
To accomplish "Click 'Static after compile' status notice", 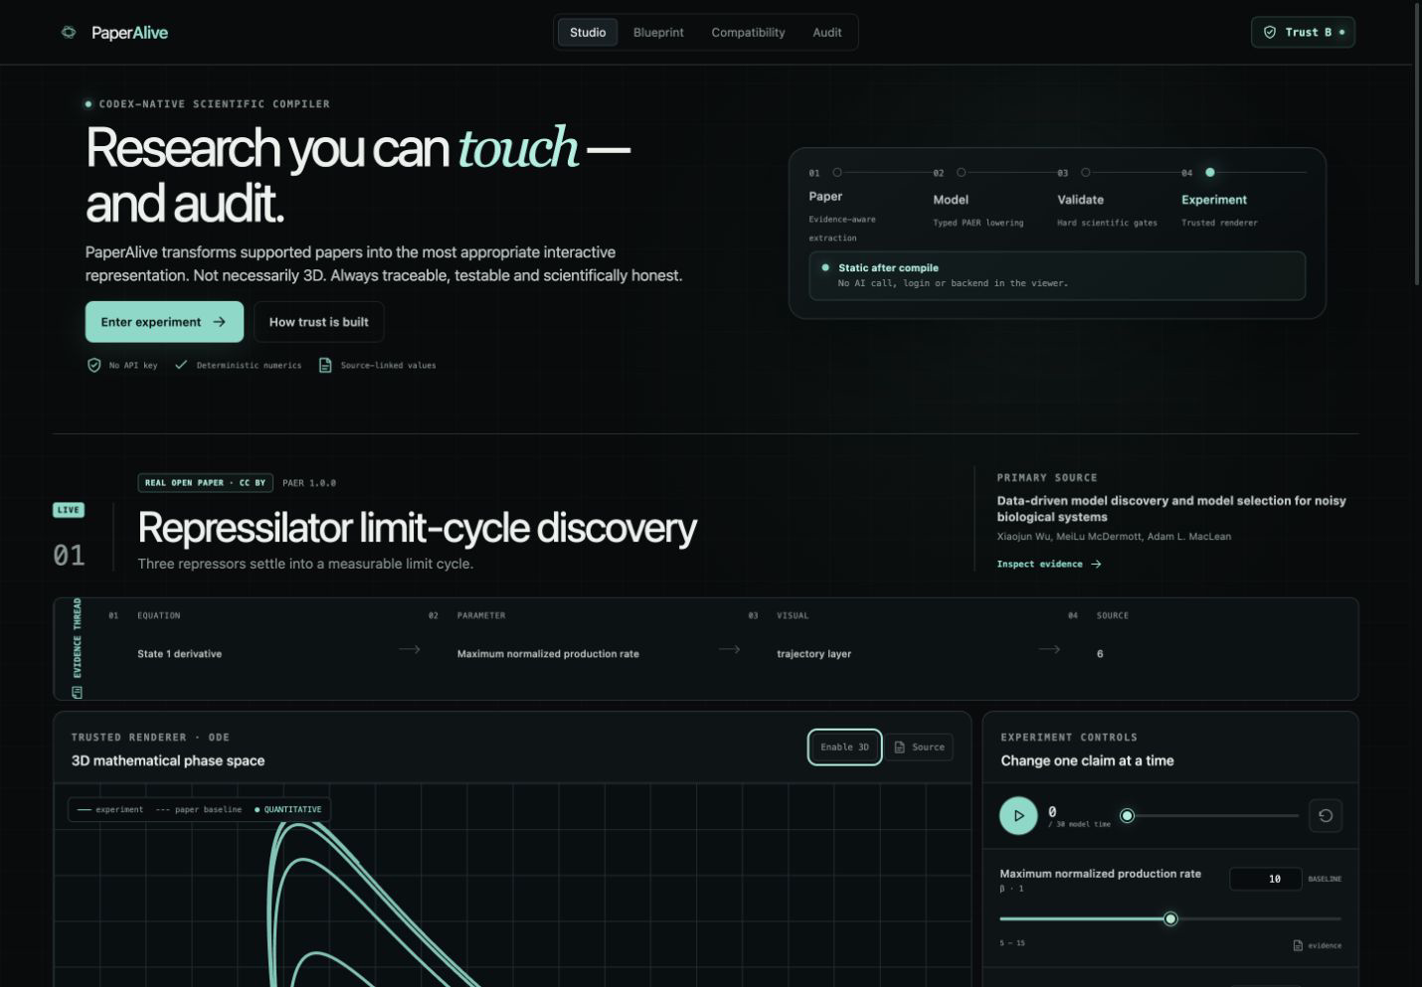I will (1057, 275).
